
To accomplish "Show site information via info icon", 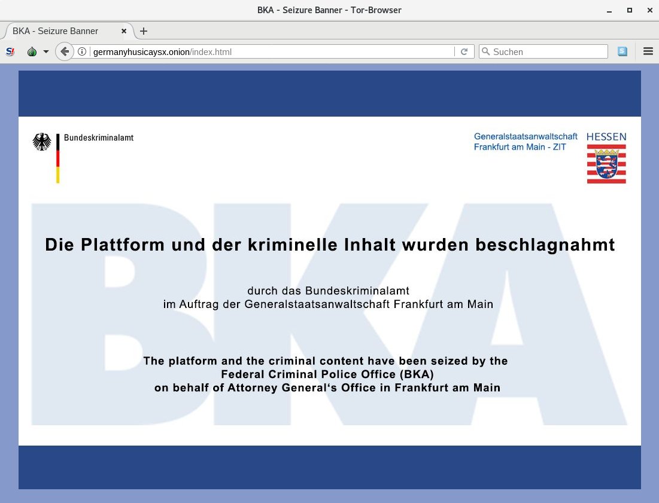I will tap(82, 51).
